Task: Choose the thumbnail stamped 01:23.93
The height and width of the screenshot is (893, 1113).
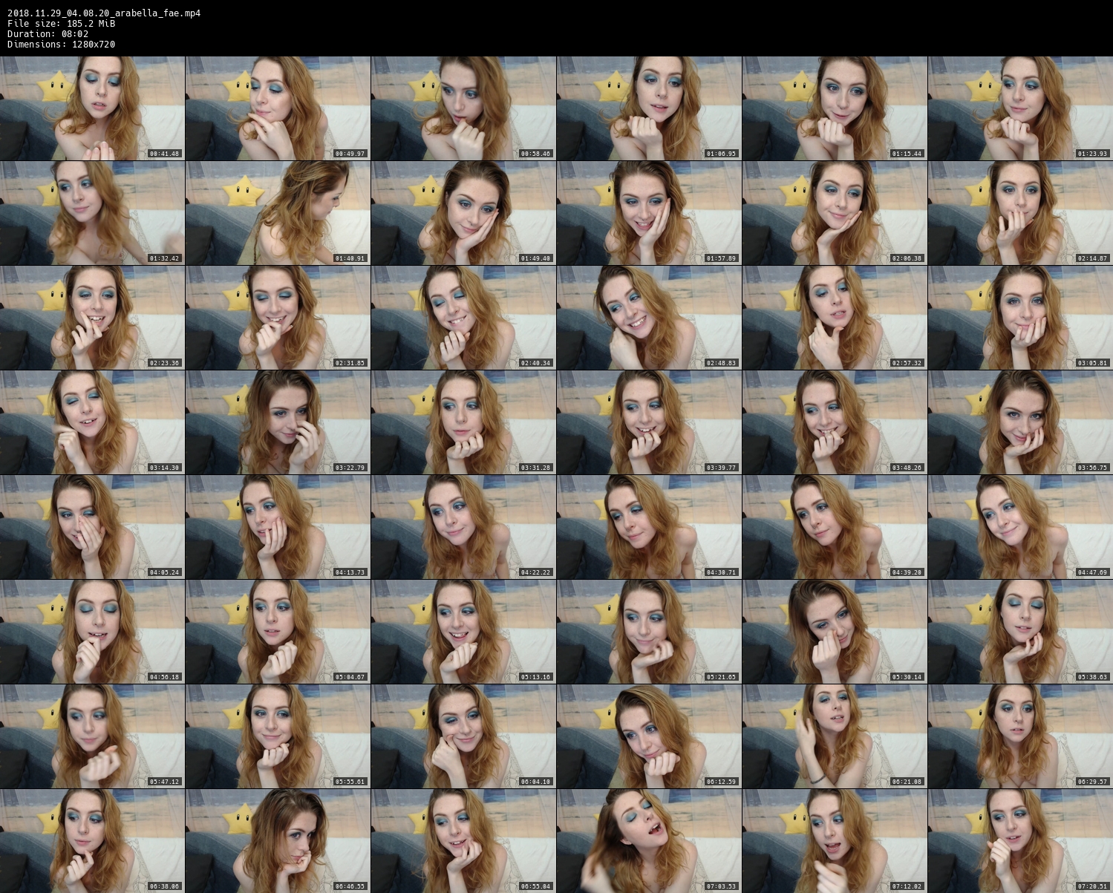Action: point(1020,108)
